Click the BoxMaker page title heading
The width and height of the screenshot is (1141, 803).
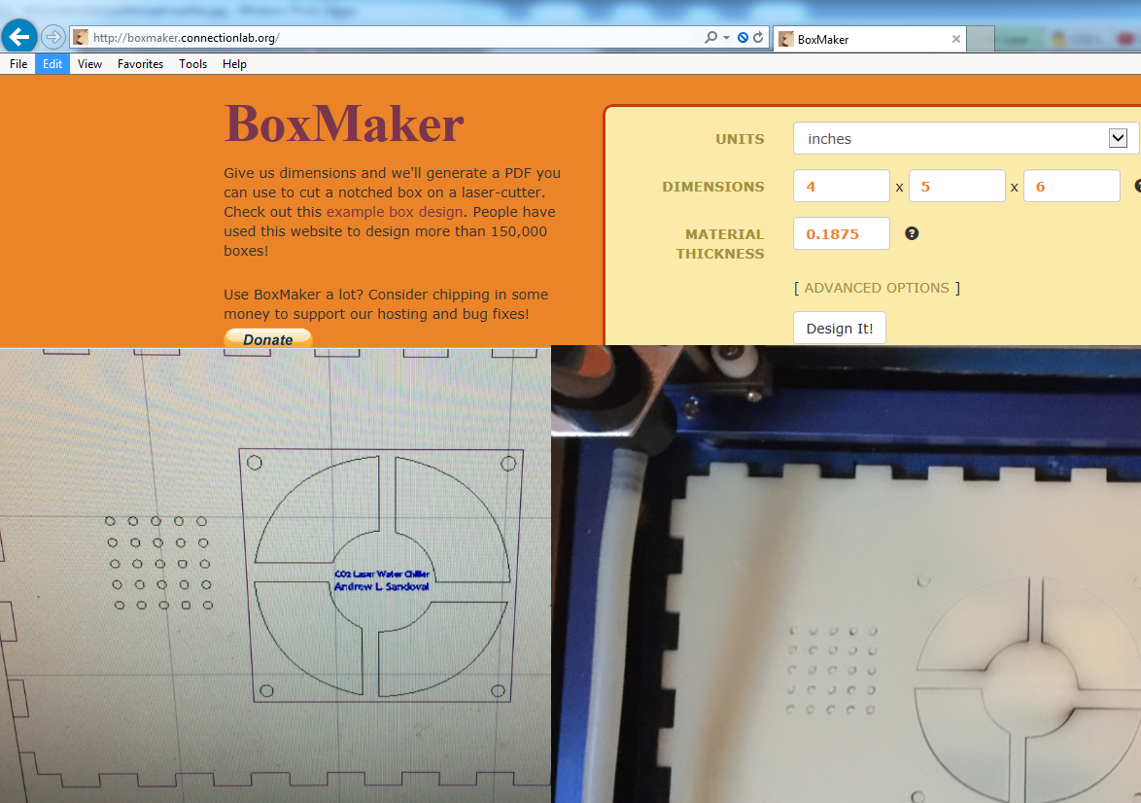click(344, 123)
